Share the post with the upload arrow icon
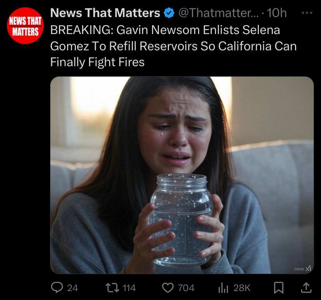The width and height of the screenshot is (321, 300). pos(306,288)
